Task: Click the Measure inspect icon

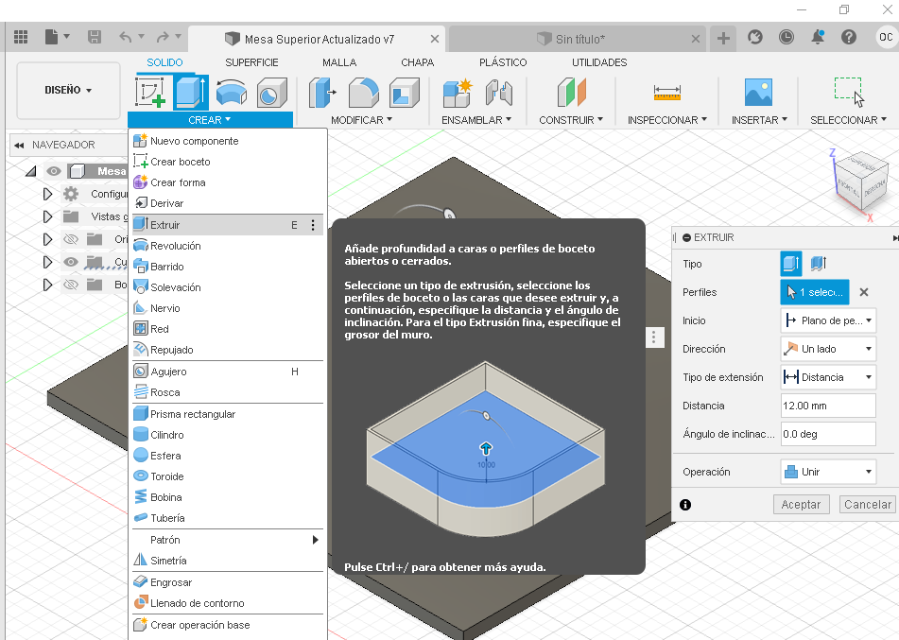Action: coord(666,93)
